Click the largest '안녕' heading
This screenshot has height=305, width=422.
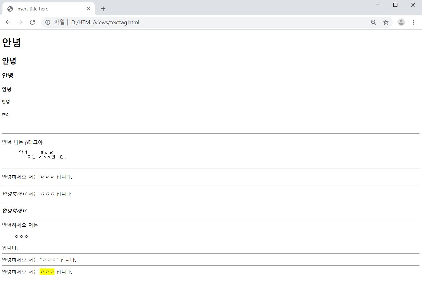click(11, 42)
